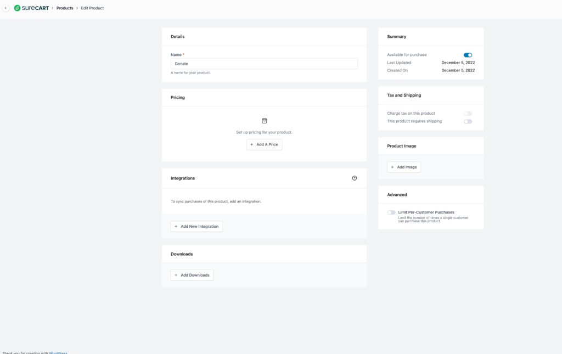This screenshot has width=562, height=354.
Task: Click the Add A Price button
Action: click(264, 144)
